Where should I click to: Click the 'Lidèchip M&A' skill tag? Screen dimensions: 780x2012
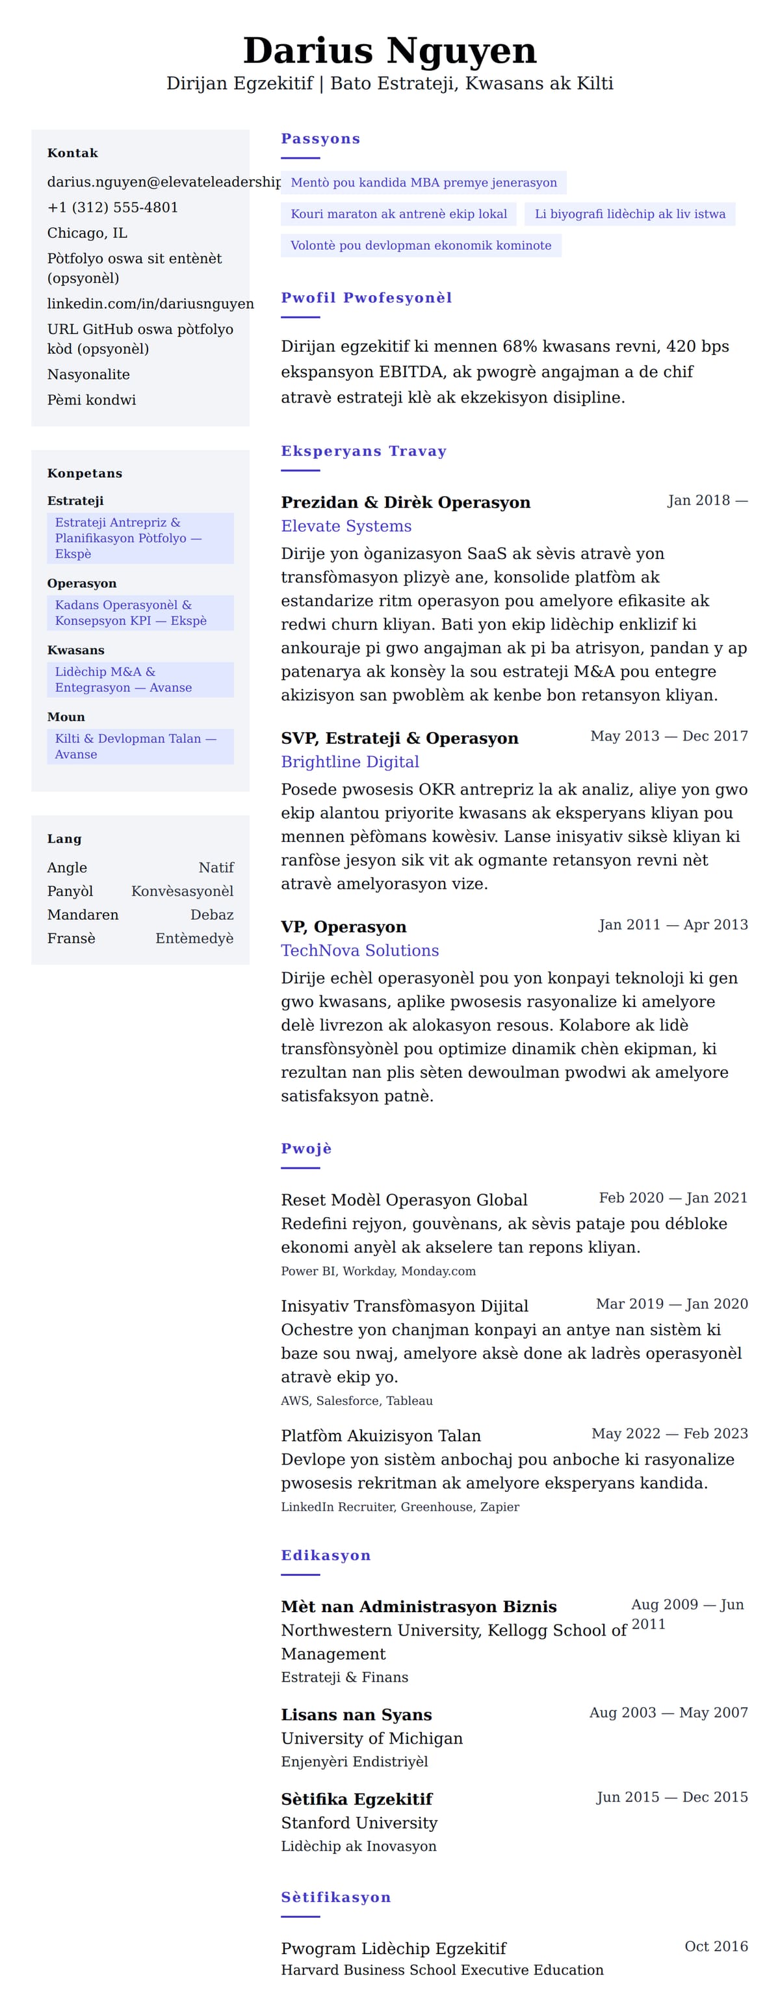[x=140, y=679]
